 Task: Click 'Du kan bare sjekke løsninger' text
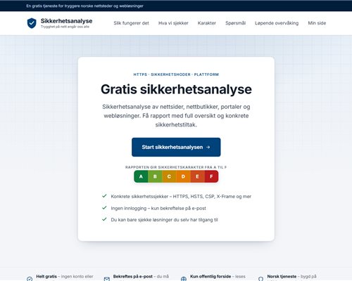click(x=164, y=220)
